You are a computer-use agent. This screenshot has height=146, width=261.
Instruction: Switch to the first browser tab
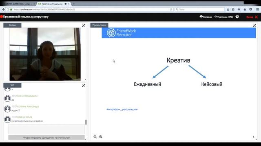click(x=18, y=4)
